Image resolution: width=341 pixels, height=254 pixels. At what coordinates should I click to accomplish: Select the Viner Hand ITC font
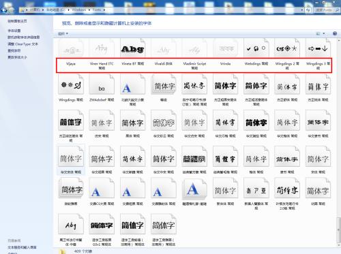(x=102, y=48)
